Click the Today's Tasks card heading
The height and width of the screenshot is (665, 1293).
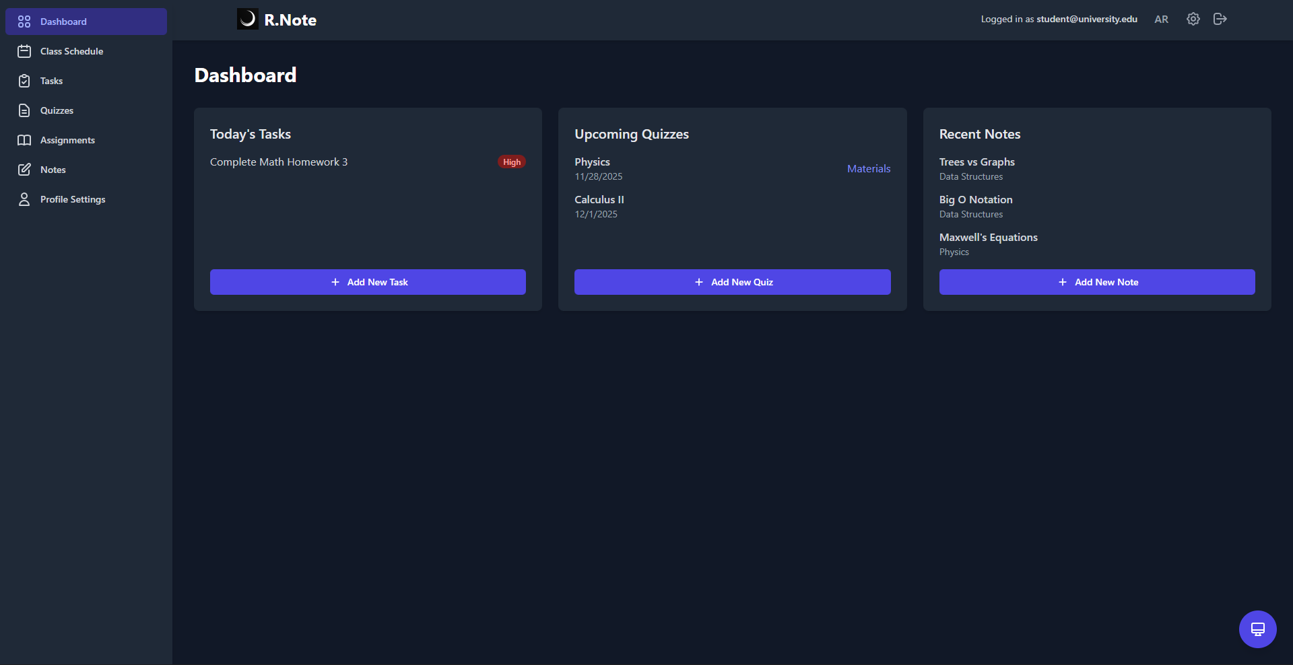[x=251, y=134]
